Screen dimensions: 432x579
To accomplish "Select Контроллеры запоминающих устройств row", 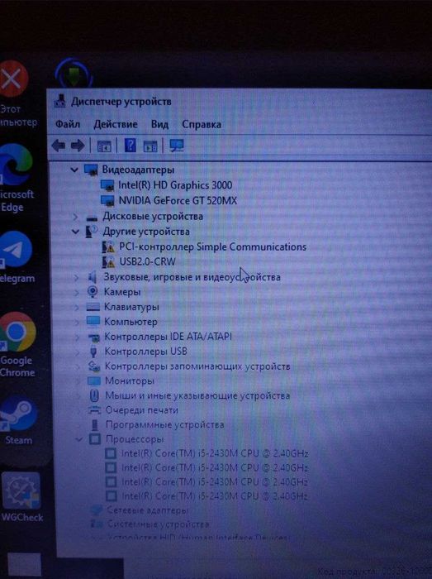I will 197,366.
